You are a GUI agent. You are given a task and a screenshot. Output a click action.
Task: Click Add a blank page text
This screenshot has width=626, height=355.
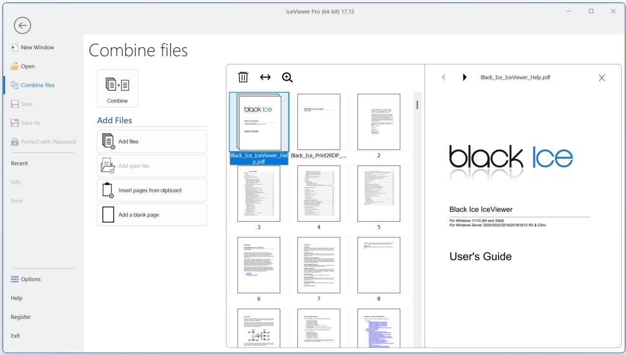[138, 215]
